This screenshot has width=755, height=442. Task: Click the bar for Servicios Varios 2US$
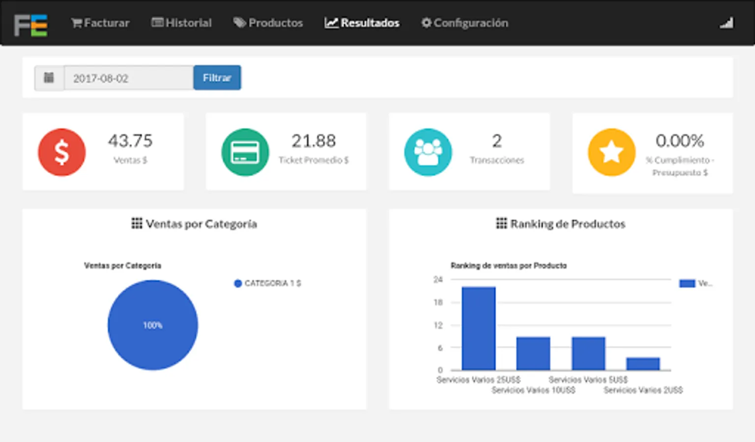[x=643, y=364]
